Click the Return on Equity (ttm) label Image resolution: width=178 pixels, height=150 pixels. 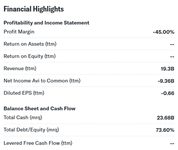point(30,56)
